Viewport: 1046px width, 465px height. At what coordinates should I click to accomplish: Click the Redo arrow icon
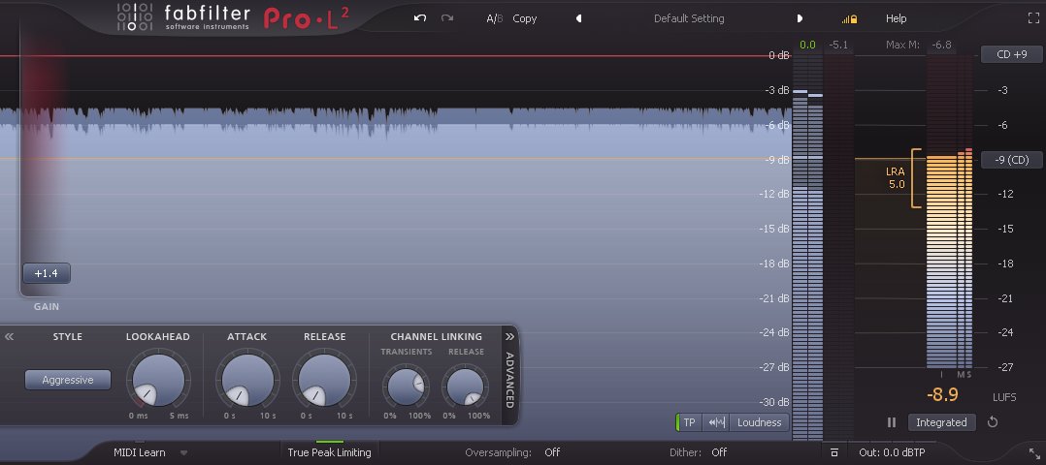pos(447,18)
